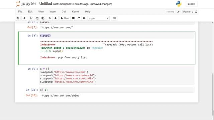
Task: Click the 'https://www.cnn.com/' output of cell 7
Action: pos(57,27)
